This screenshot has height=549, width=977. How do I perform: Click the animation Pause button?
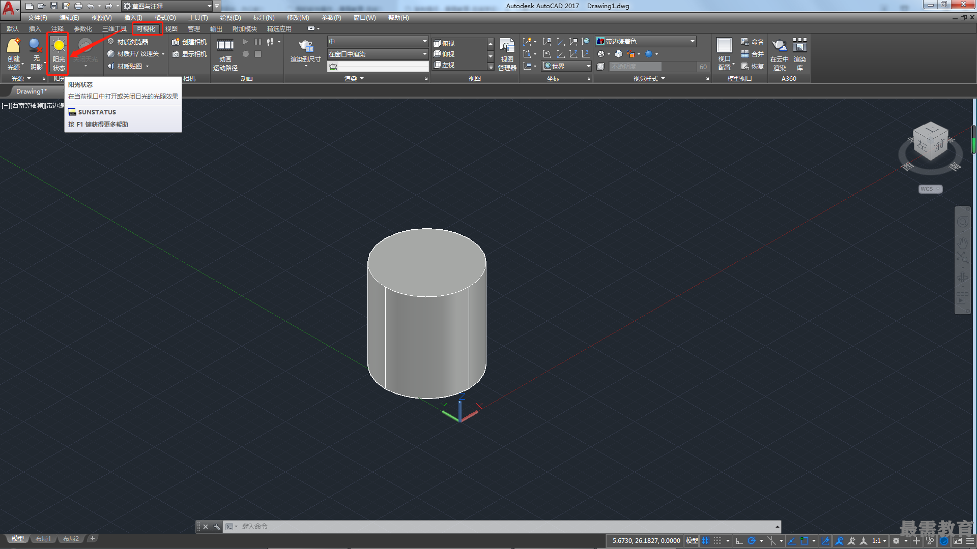pyautogui.click(x=258, y=42)
